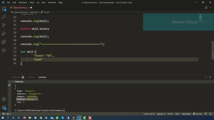Image resolution: width=214 pixels, height=120 pixels.
Task: Open WhatsApp from the taskbar
Action: 57,118
